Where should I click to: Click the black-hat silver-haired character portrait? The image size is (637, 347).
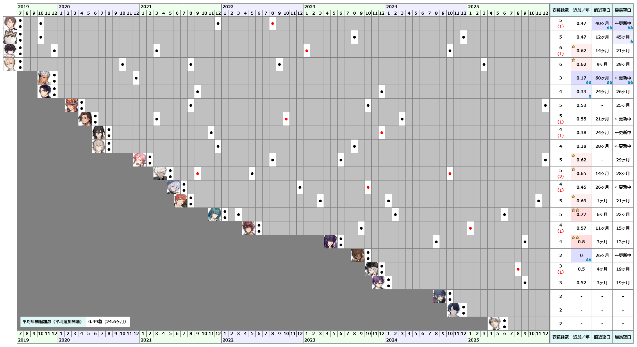click(371, 269)
